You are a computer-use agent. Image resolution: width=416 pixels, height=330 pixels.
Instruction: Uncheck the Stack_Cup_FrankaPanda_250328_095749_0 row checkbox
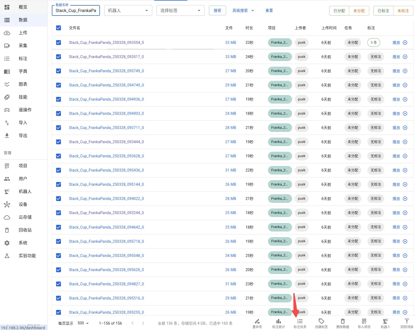[59, 71]
